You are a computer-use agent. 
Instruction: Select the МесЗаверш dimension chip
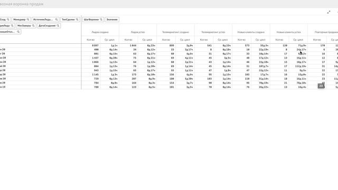tap(26, 25)
